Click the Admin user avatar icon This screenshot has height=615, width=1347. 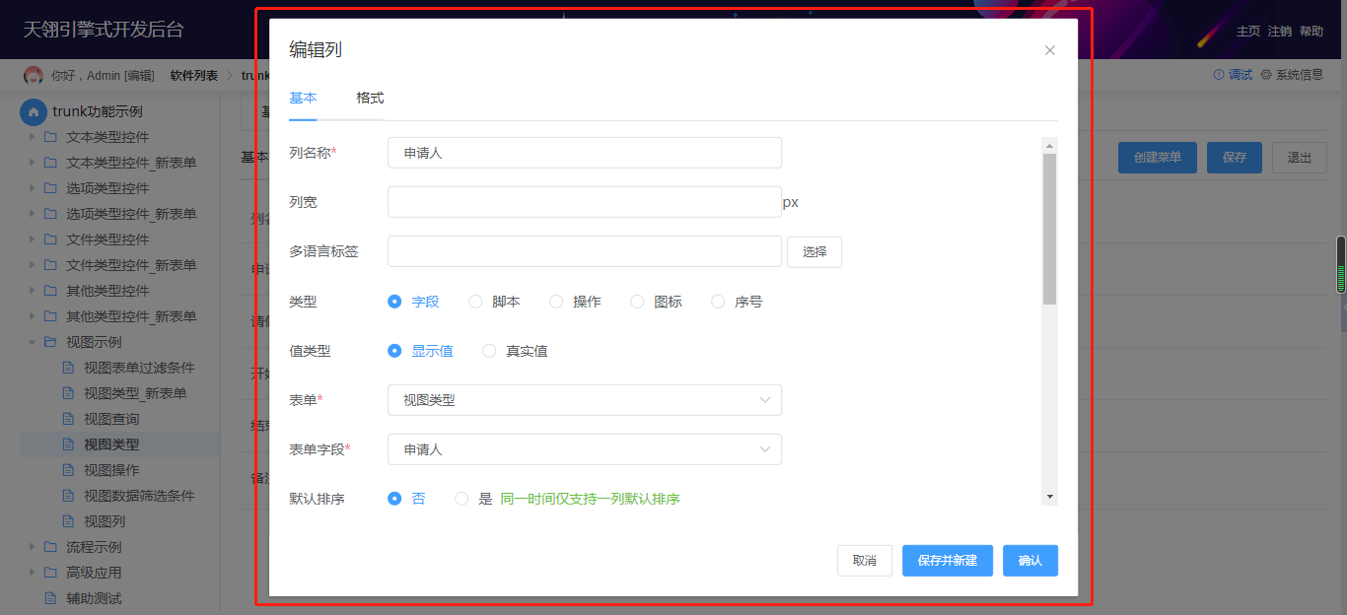click(34, 75)
